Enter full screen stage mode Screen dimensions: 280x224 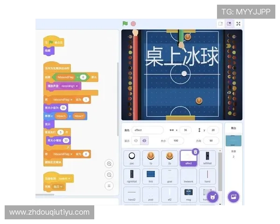click(238, 24)
